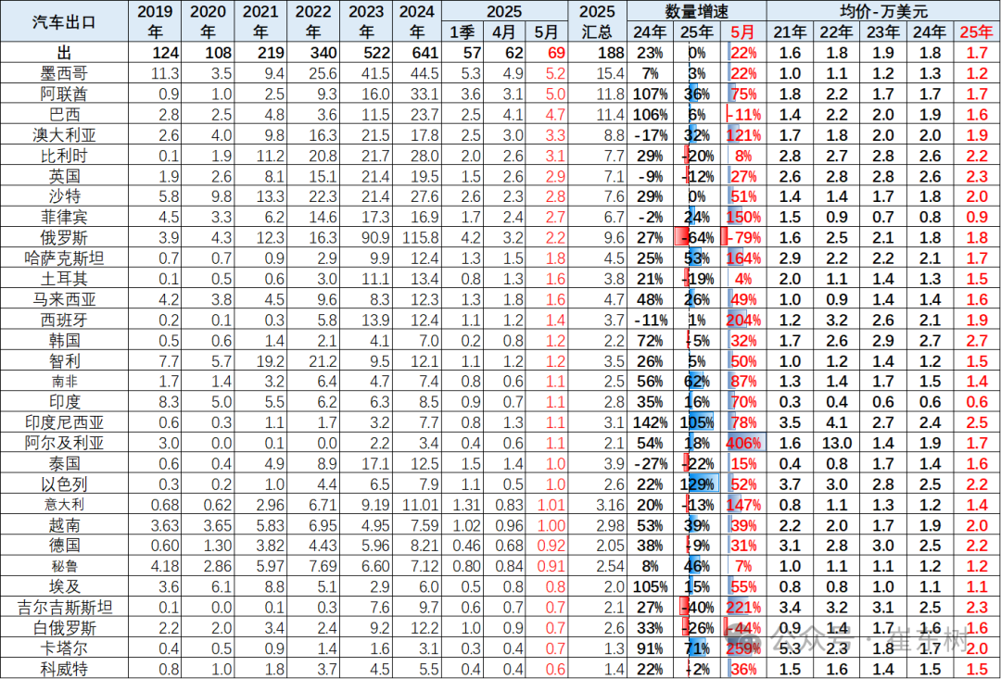Select the 2024年 export column header
This screenshot has height=679, width=1001.
point(415,21)
